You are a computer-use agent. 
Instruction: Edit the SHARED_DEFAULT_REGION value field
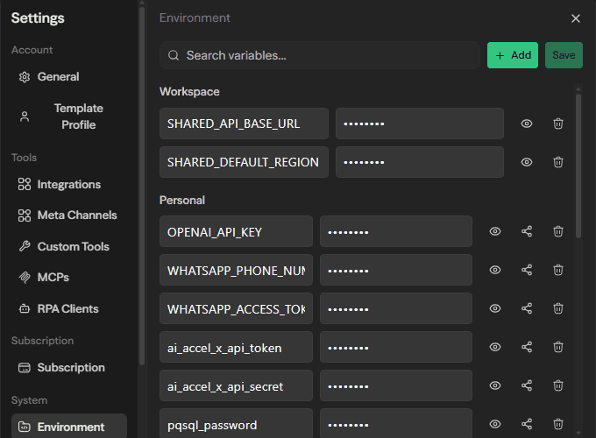coord(420,162)
